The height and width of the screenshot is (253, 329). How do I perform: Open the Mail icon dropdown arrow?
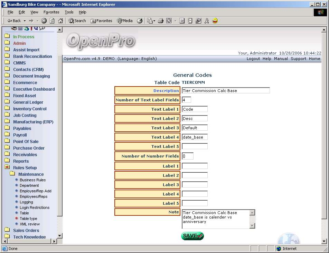point(154,21)
